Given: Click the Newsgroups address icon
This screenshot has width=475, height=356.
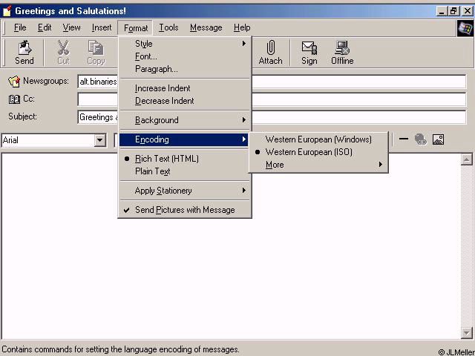Looking at the screenshot, I should tap(14, 82).
